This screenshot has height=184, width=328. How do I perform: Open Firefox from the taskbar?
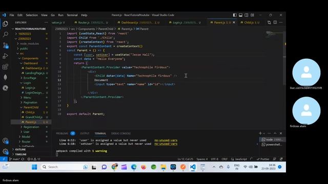point(143,167)
